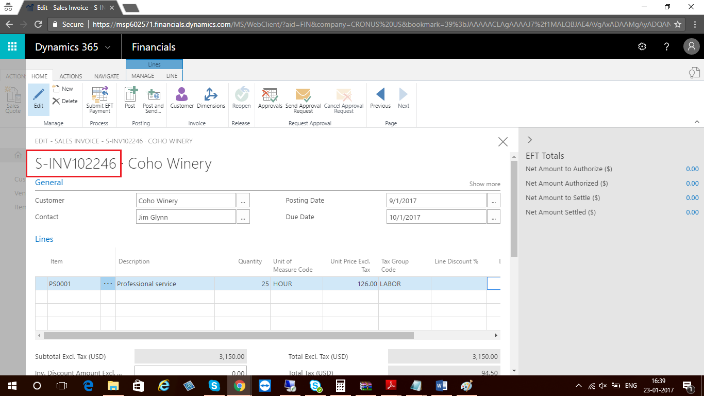Click the Edit Sales Invoice browser tab

(70, 7)
